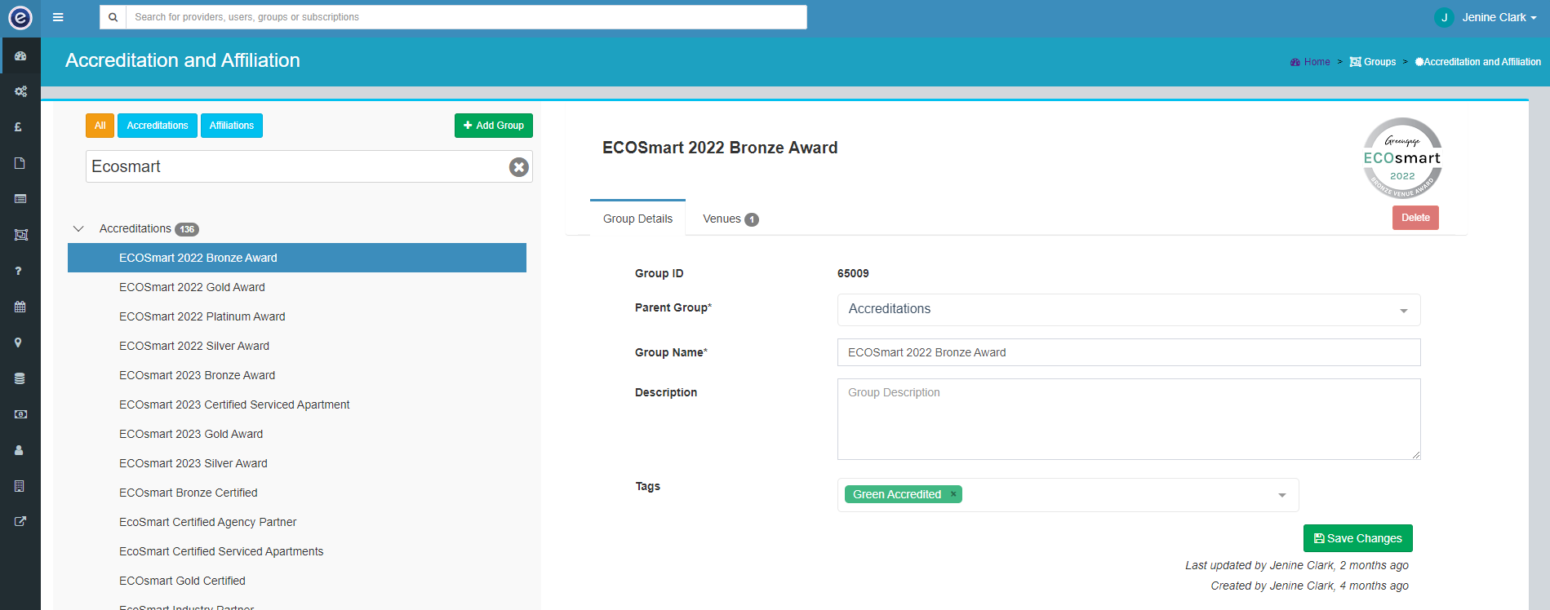The width and height of the screenshot is (1550, 610).
Task: Open the building sidebar icon
Action: [x=19, y=486]
